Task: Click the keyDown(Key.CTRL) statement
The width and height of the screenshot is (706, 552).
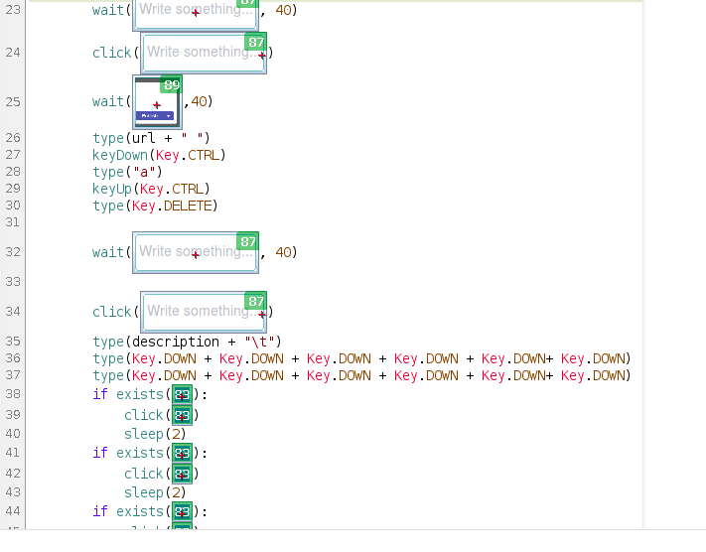Action: (159, 155)
